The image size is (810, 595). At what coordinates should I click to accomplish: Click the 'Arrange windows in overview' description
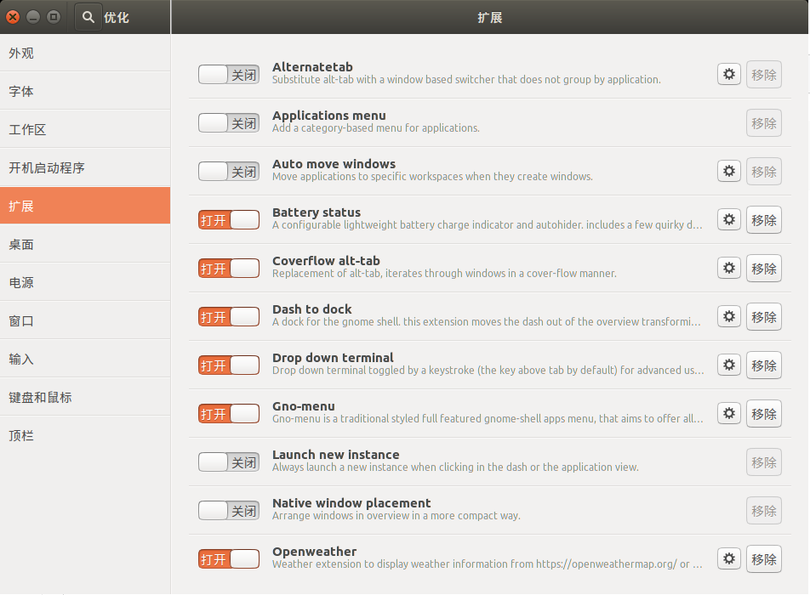396,516
